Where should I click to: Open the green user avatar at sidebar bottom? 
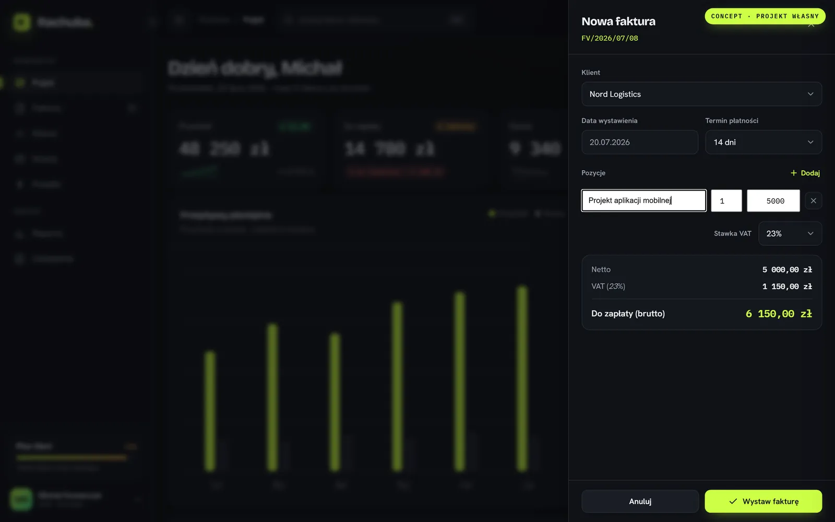tap(21, 500)
